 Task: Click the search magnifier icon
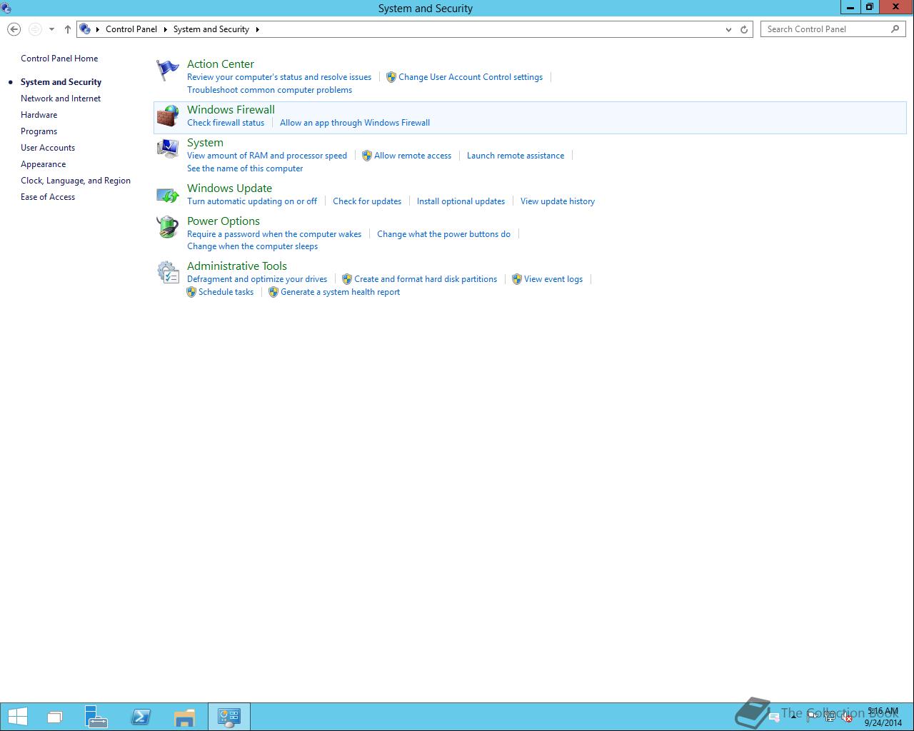895,29
